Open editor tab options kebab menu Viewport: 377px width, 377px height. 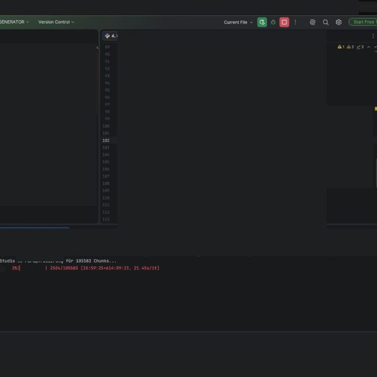[x=373, y=36]
